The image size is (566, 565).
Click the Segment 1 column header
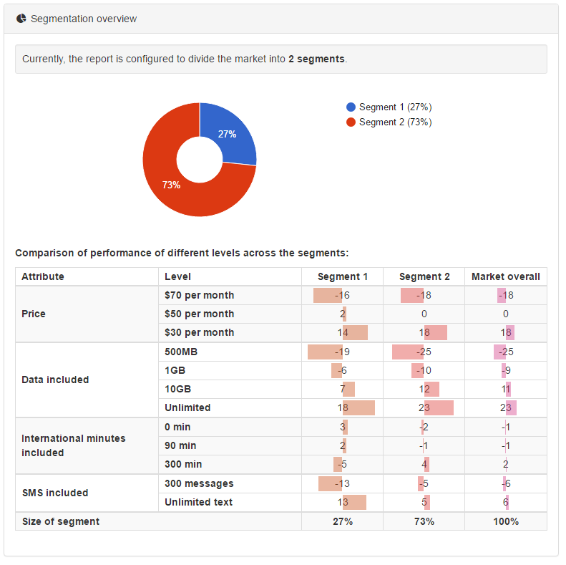pyautogui.click(x=343, y=276)
